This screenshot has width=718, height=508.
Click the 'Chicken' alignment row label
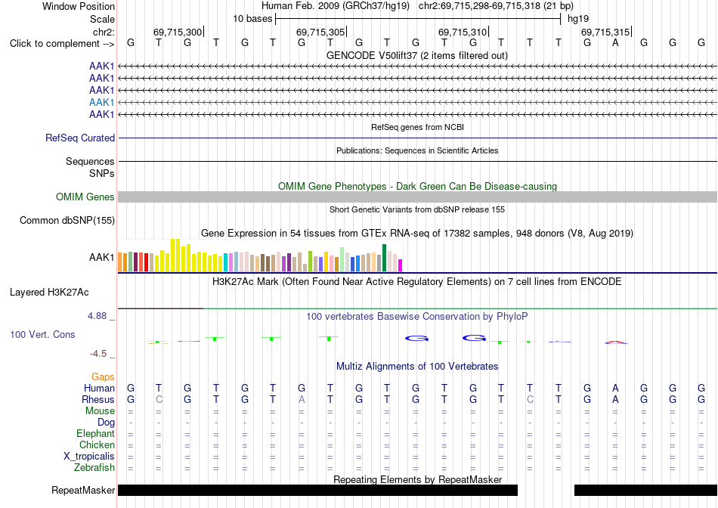click(x=97, y=444)
